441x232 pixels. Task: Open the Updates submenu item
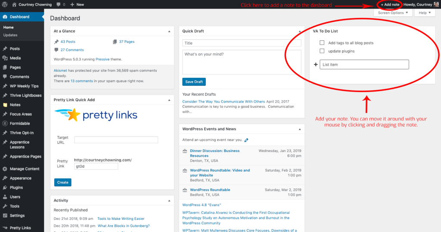click(x=10, y=35)
